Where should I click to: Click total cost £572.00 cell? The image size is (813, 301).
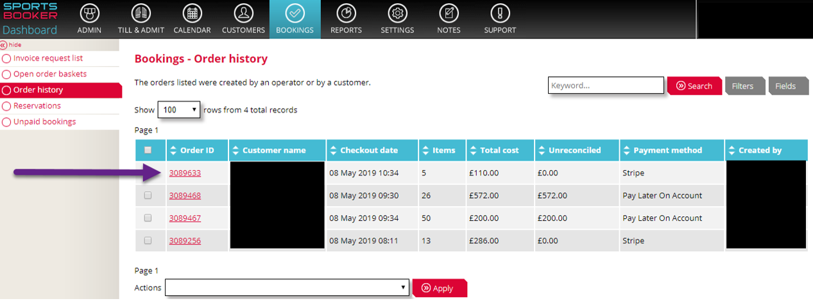484,195
